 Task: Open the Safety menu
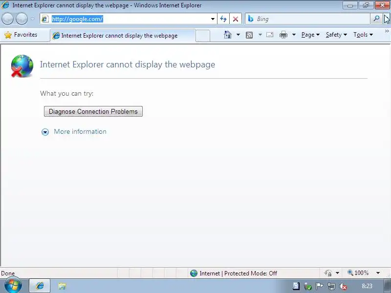pos(336,35)
